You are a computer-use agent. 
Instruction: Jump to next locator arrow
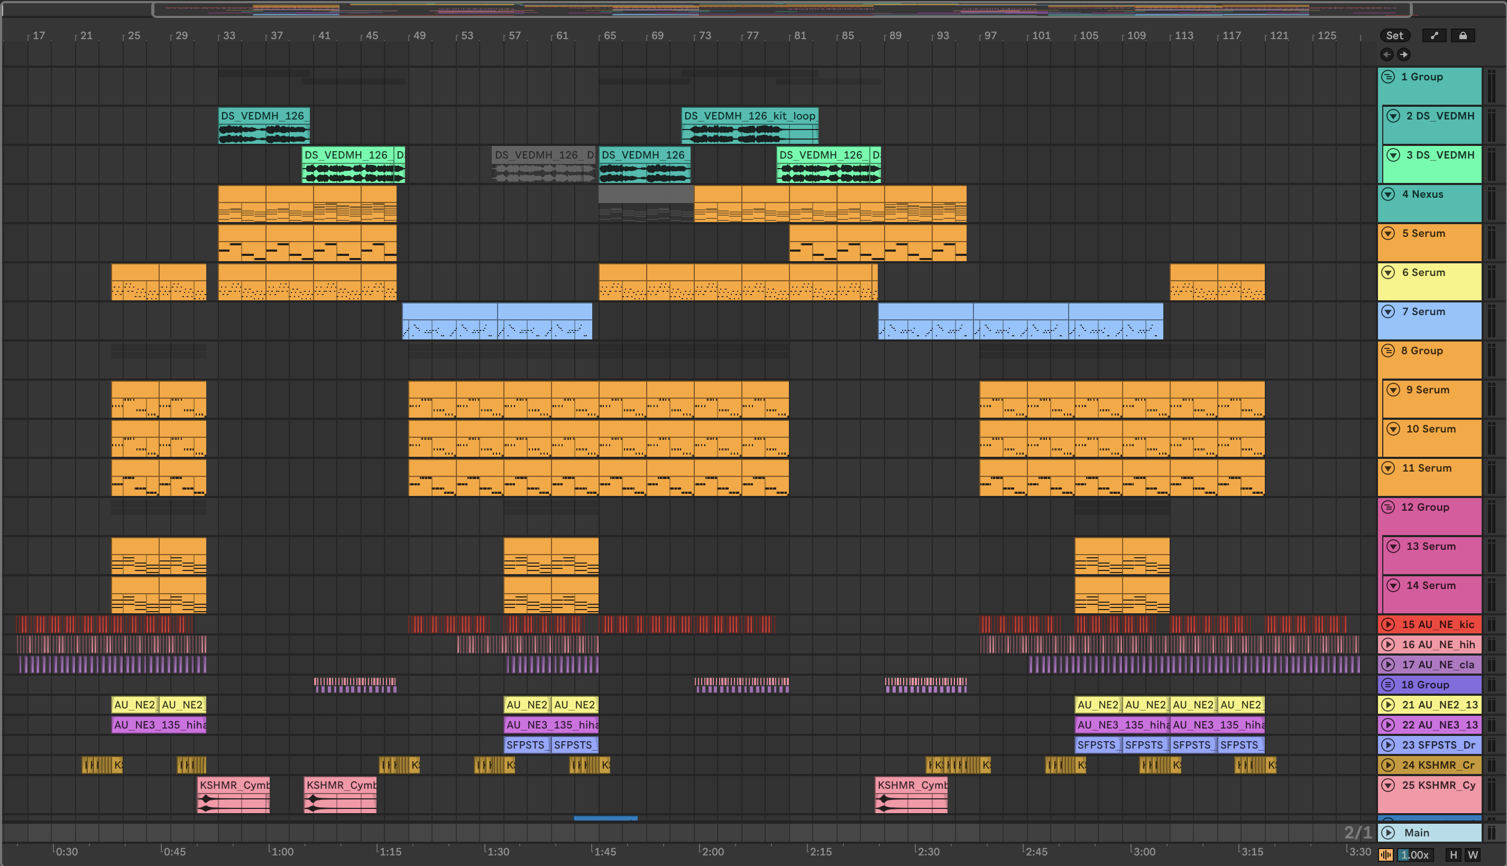[1403, 54]
